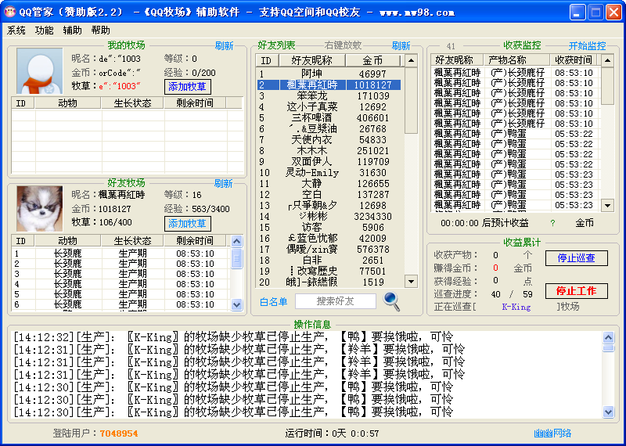Viewport: 626px width, 446px height.
Task: Click the snowman avatar in 我的牧场
Action: (39, 71)
